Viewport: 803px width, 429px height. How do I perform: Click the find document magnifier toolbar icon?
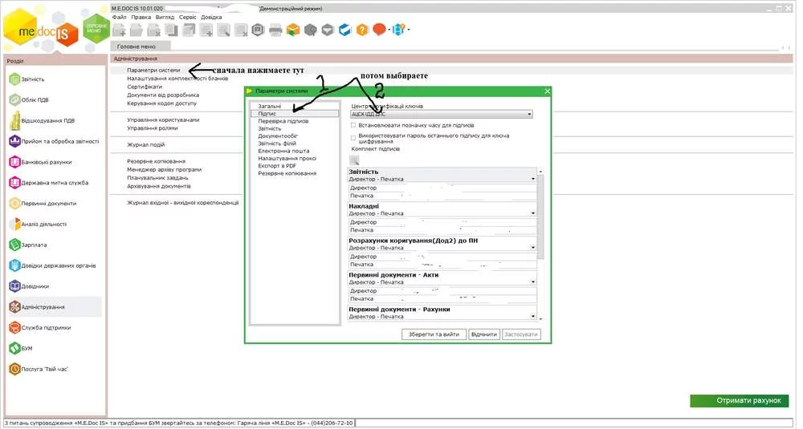tap(223, 30)
